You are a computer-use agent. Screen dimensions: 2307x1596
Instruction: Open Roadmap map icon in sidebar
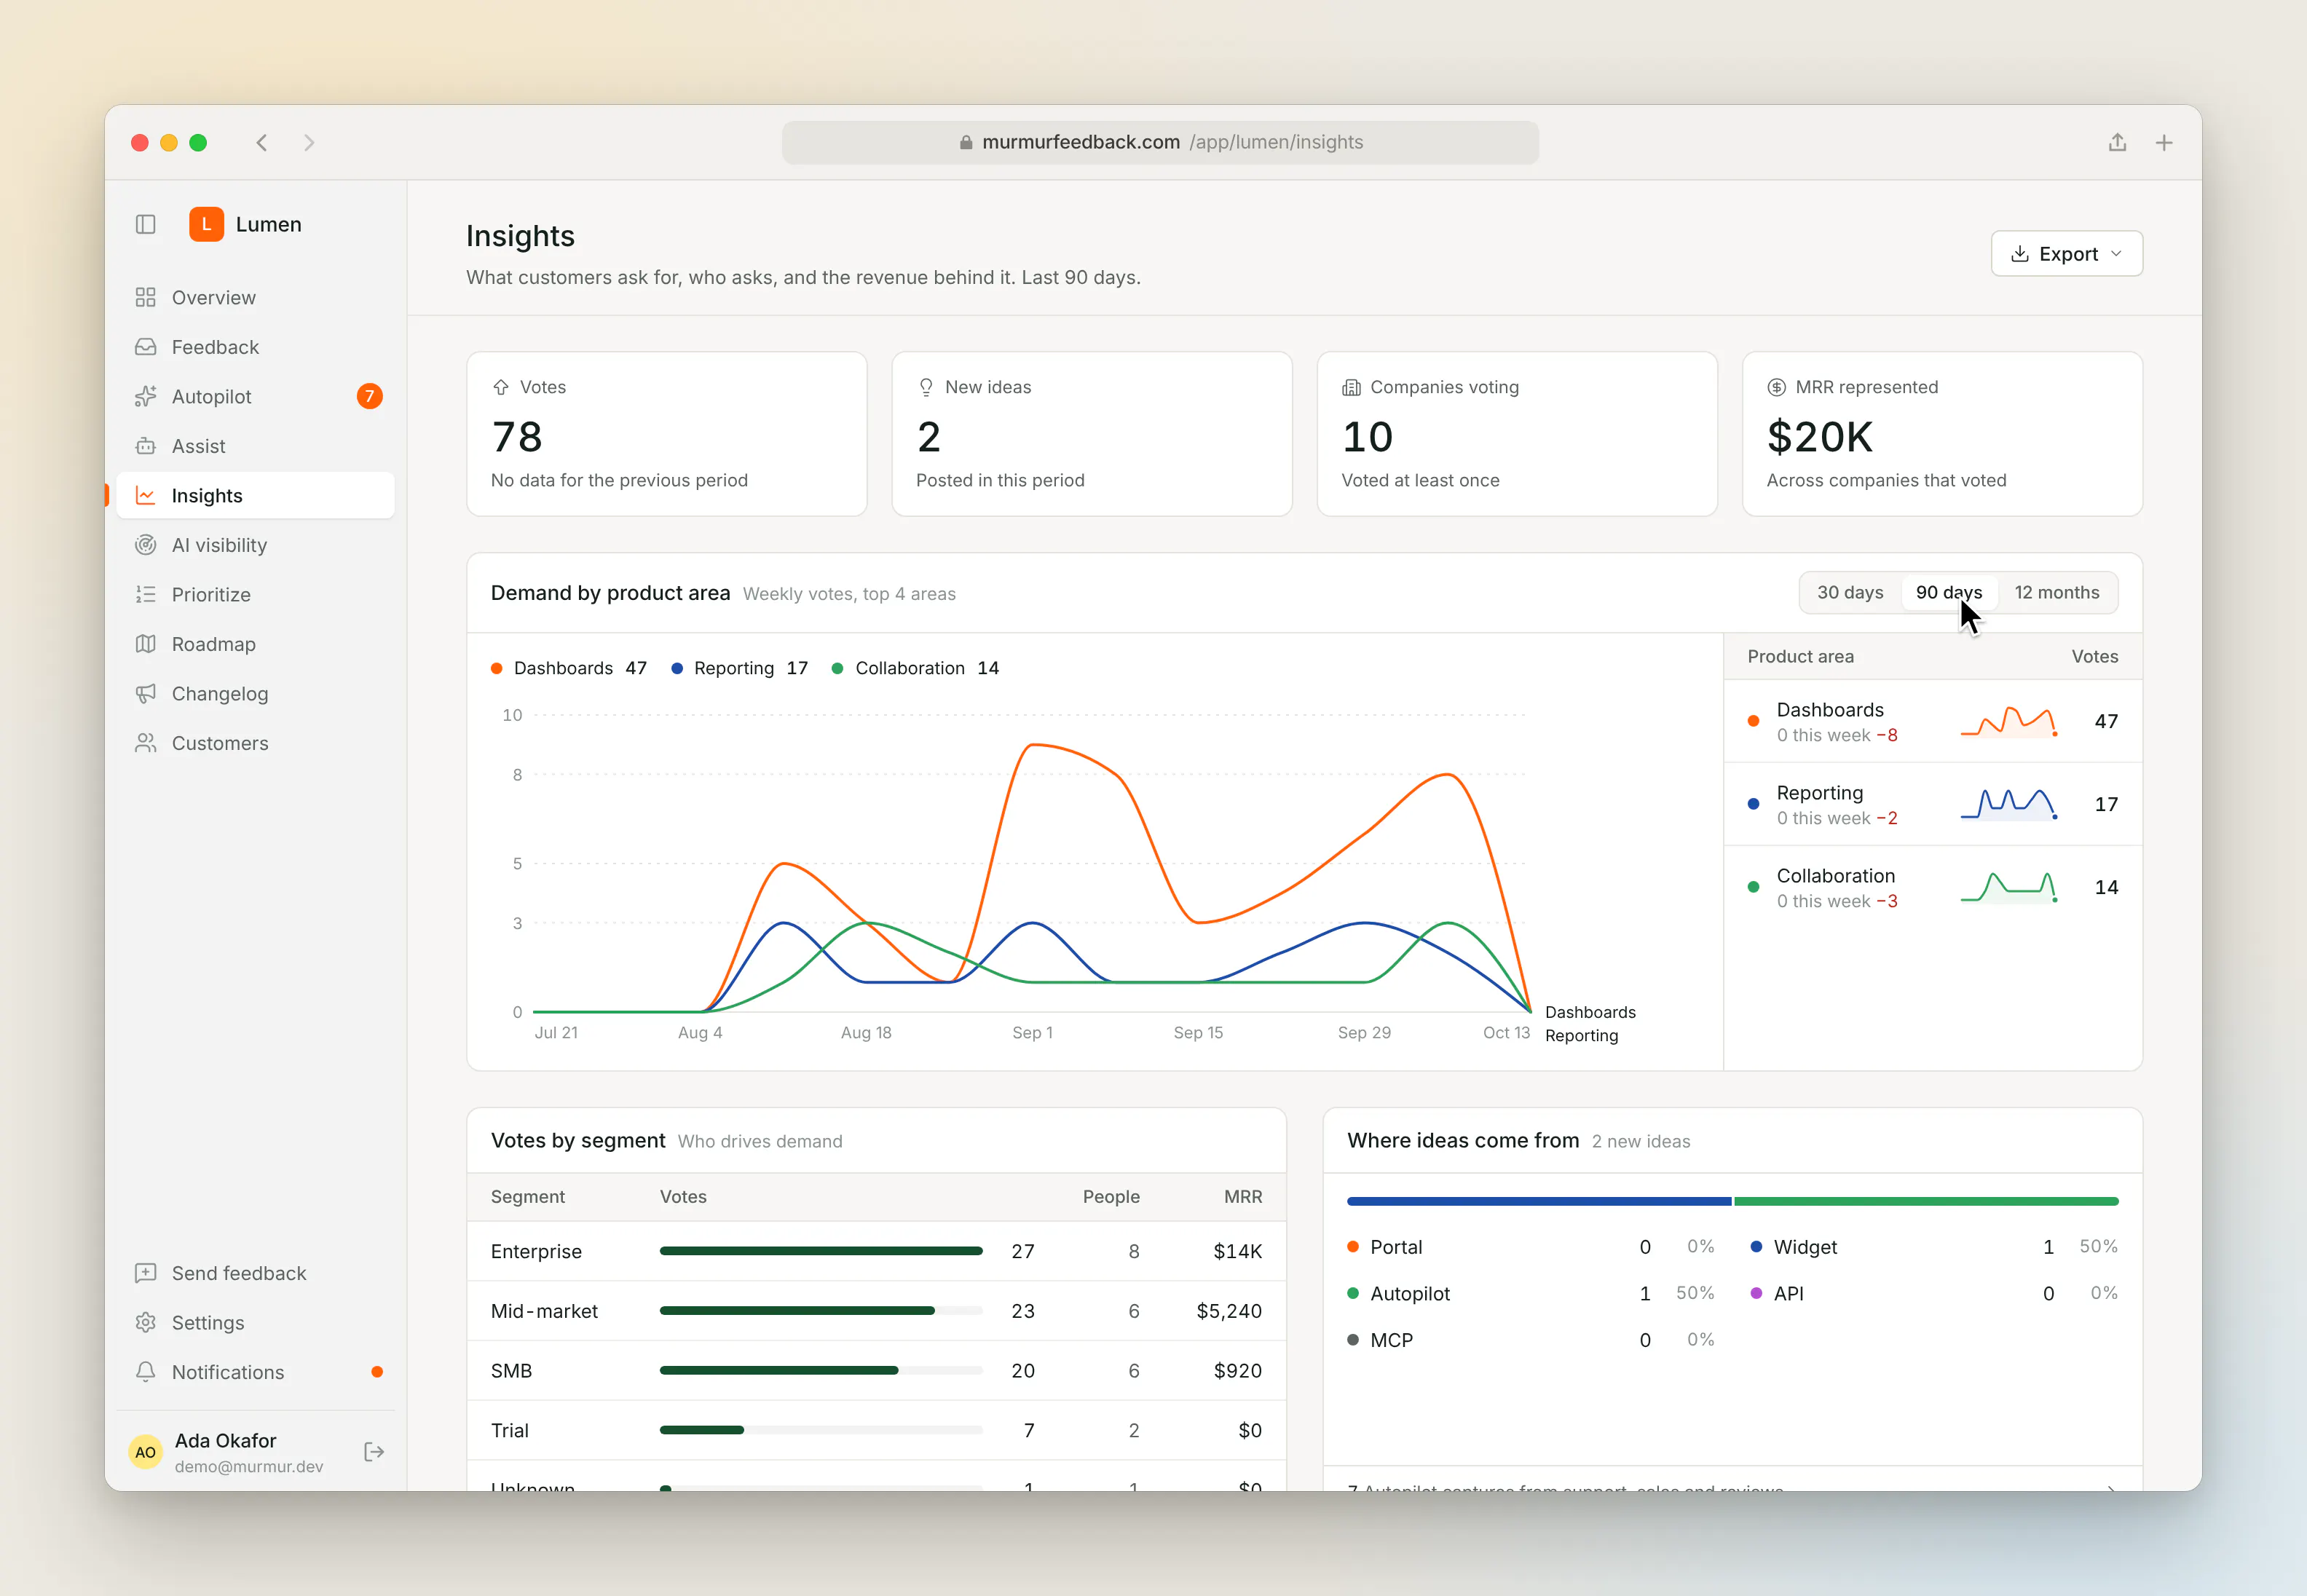146,644
